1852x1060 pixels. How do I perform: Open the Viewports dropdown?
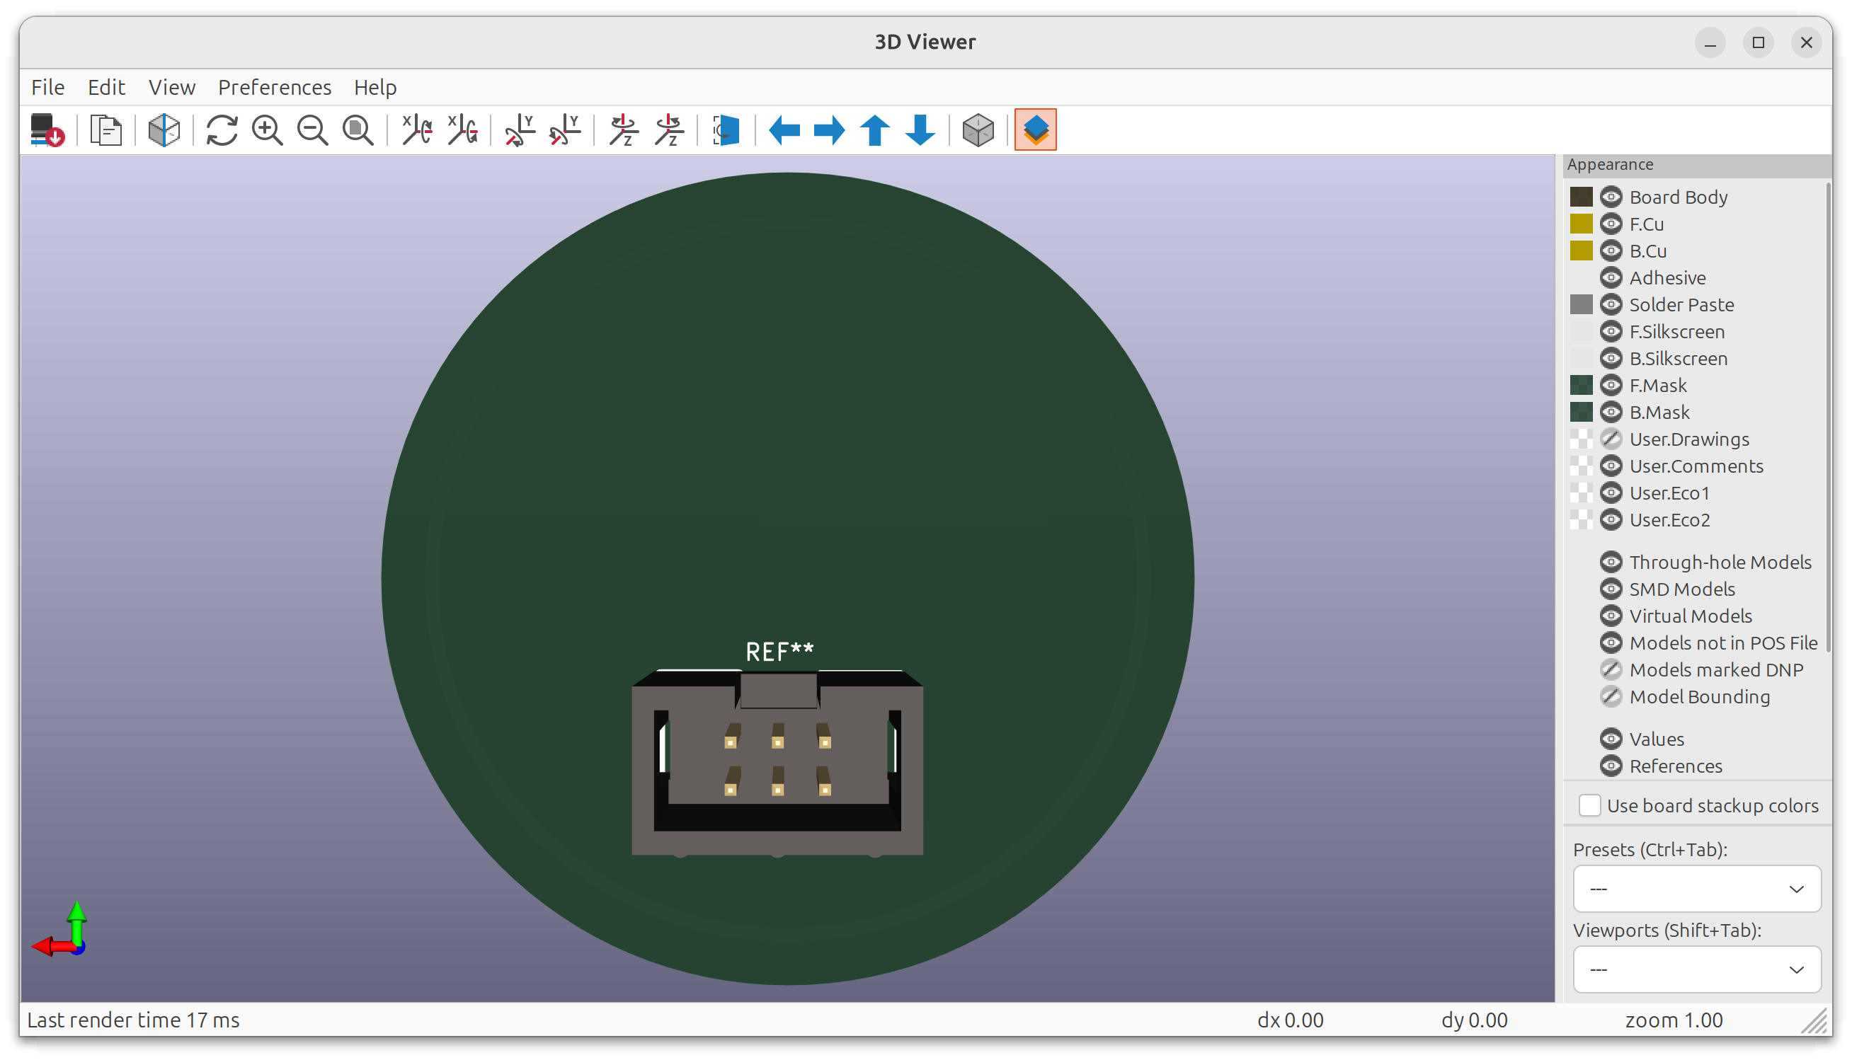tap(1697, 969)
